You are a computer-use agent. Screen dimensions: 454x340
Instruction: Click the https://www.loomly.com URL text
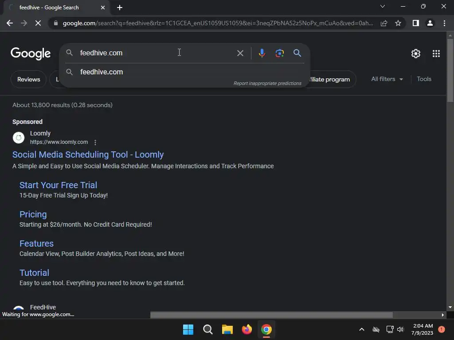pyautogui.click(x=59, y=142)
